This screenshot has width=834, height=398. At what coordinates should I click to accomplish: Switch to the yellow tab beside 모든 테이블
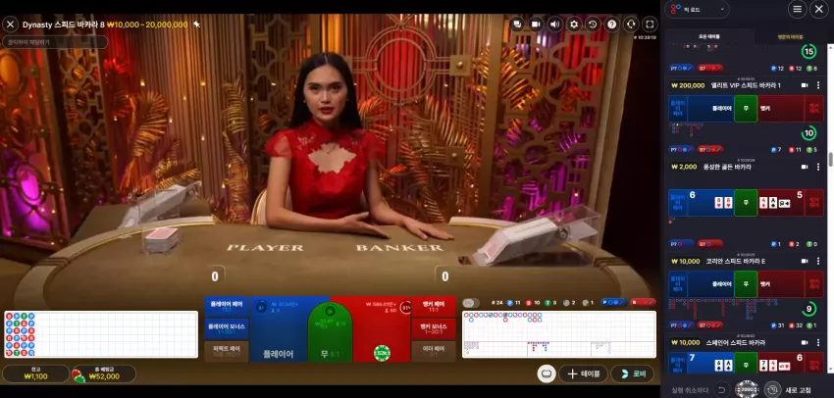(x=791, y=36)
